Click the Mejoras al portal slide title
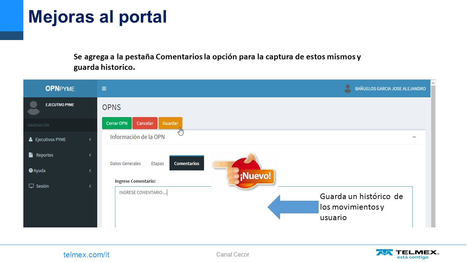Image resolution: width=467 pixels, height=262 pixels. [97, 17]
